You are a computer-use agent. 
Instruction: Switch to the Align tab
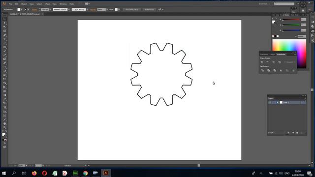click(273, 55)
